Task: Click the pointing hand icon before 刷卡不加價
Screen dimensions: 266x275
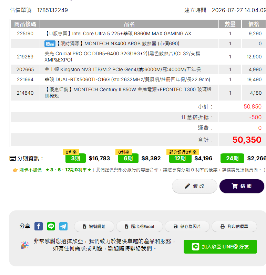Action: 16,170
